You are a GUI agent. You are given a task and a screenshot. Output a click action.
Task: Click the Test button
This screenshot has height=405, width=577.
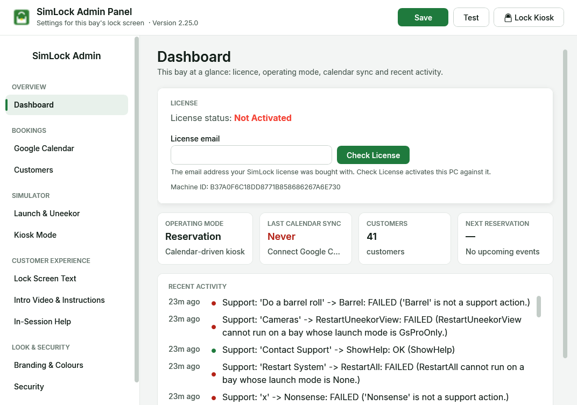(x=471, y=17)
